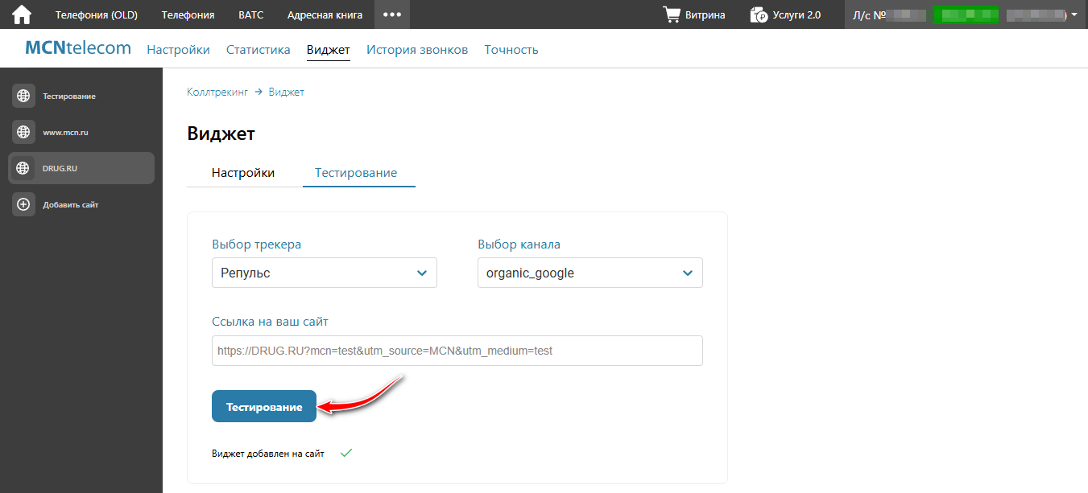Select the www.mcn.ru site in sidebar

coord(81,132)
